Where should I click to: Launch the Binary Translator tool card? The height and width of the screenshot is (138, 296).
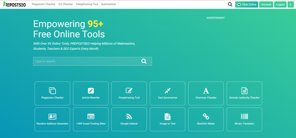coord(244,119)
